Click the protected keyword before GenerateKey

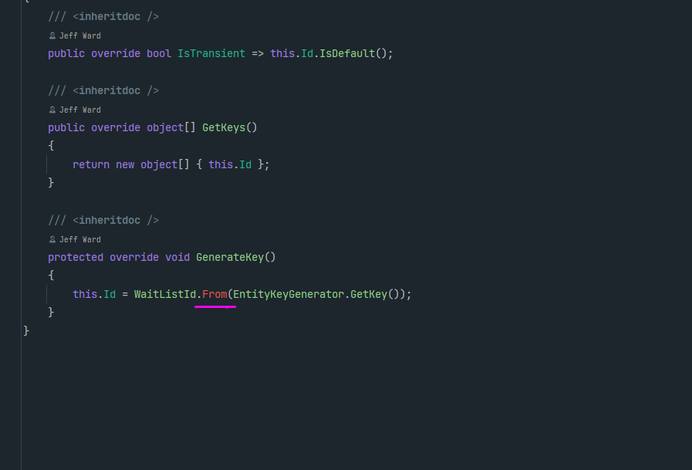(x=75, y=257)
